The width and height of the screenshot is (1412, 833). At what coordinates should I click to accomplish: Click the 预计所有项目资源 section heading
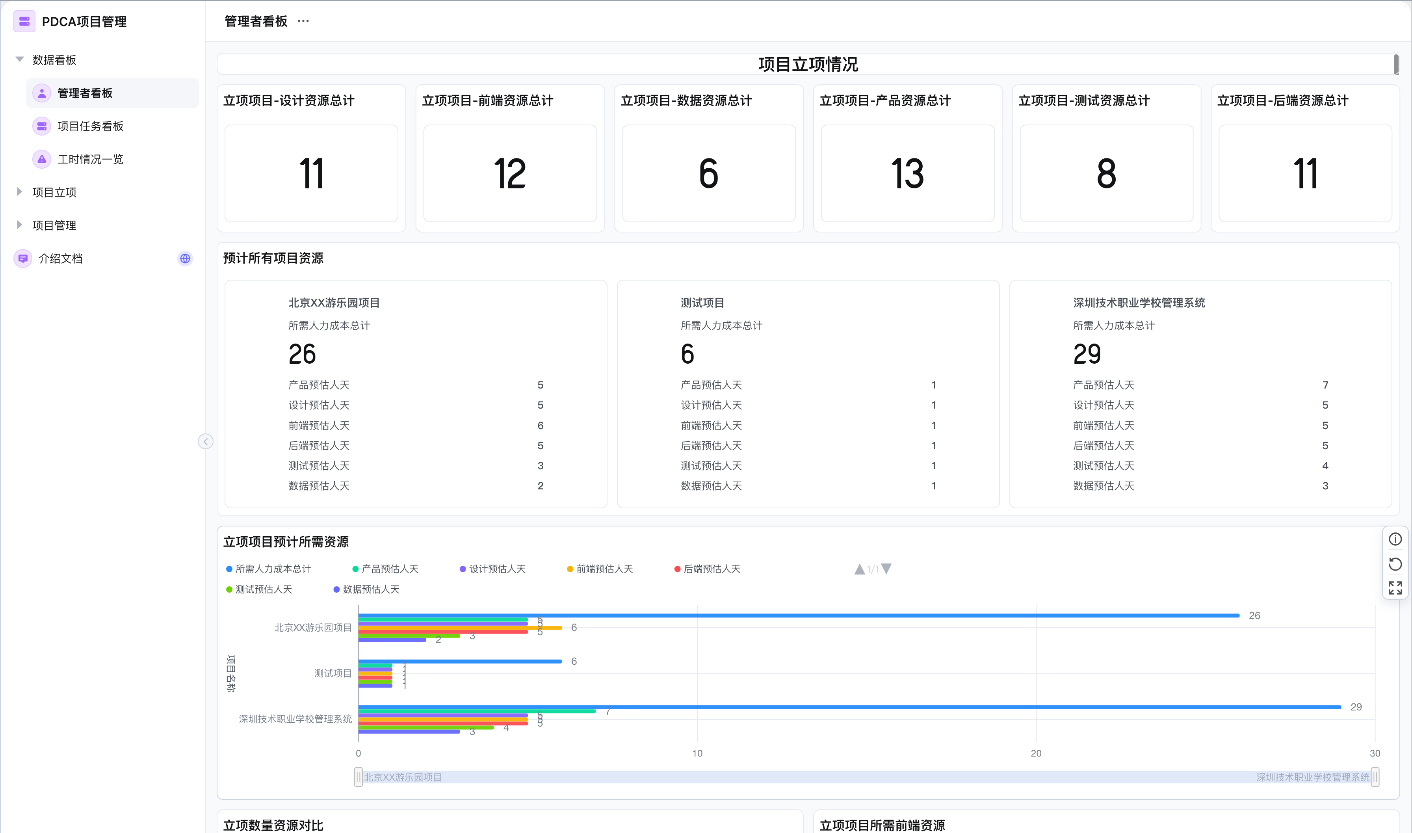click(273, 258)
